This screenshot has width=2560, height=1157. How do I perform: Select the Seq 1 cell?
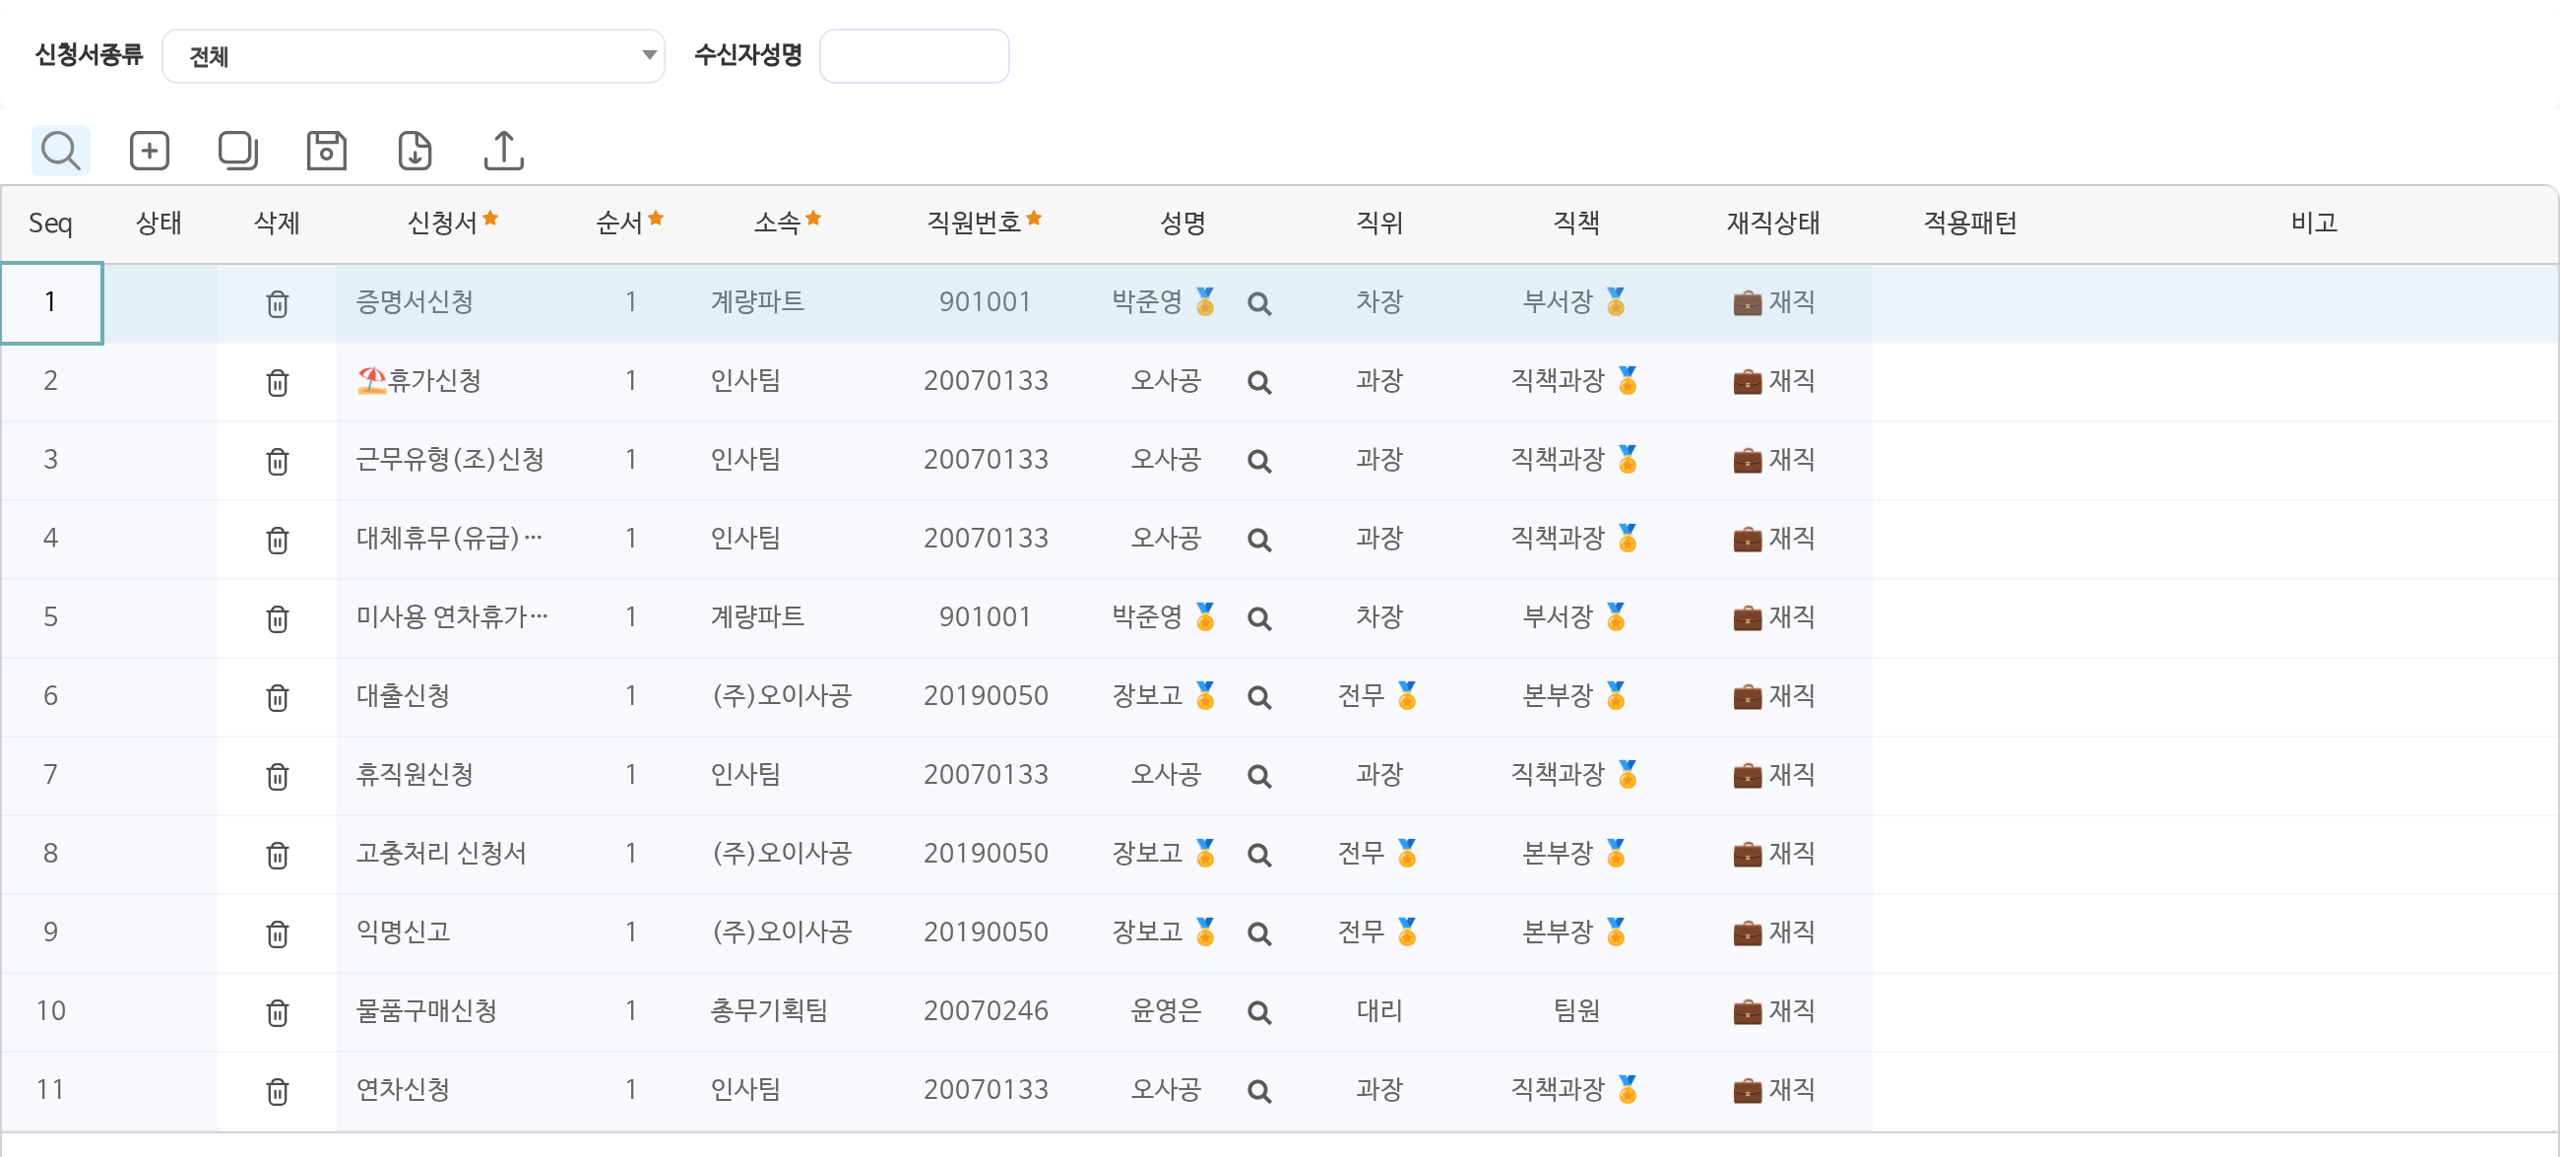50,302
